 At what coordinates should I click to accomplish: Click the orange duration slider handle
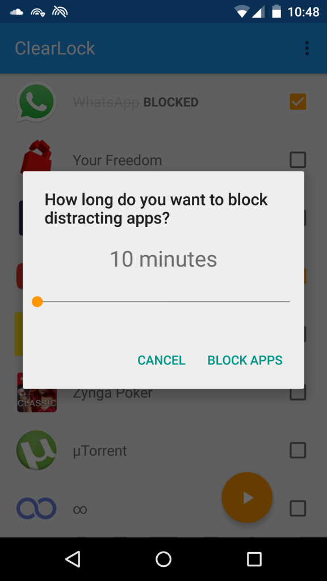click(37, 302)
